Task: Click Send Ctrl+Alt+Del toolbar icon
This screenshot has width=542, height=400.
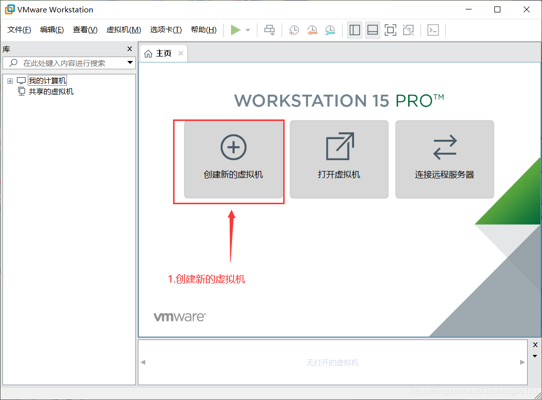Action: (270, 30)
